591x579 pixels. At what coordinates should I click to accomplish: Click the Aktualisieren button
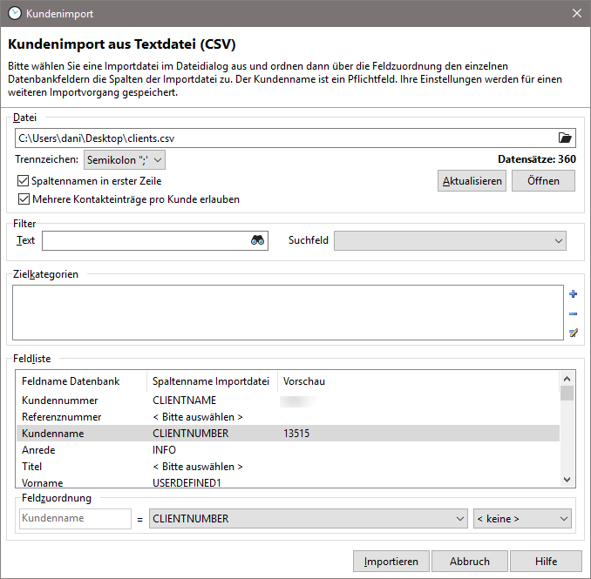click(x=471, y=180)
